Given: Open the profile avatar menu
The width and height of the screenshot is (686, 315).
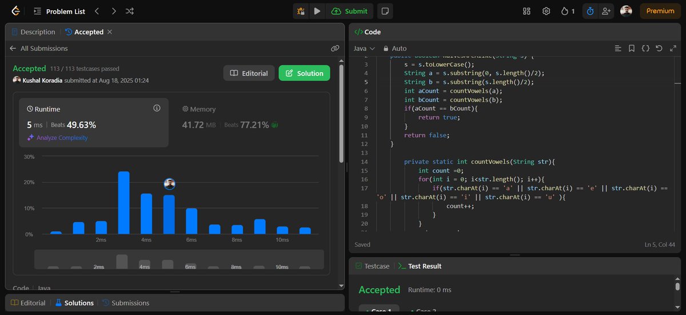Looking at the screenshot, I should click(x=627, y=11).
